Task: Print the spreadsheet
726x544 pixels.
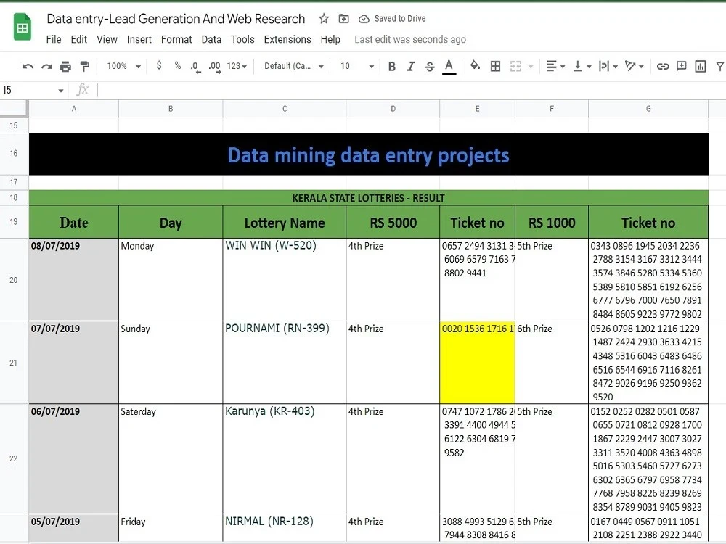Action: (x=66, y=66)
